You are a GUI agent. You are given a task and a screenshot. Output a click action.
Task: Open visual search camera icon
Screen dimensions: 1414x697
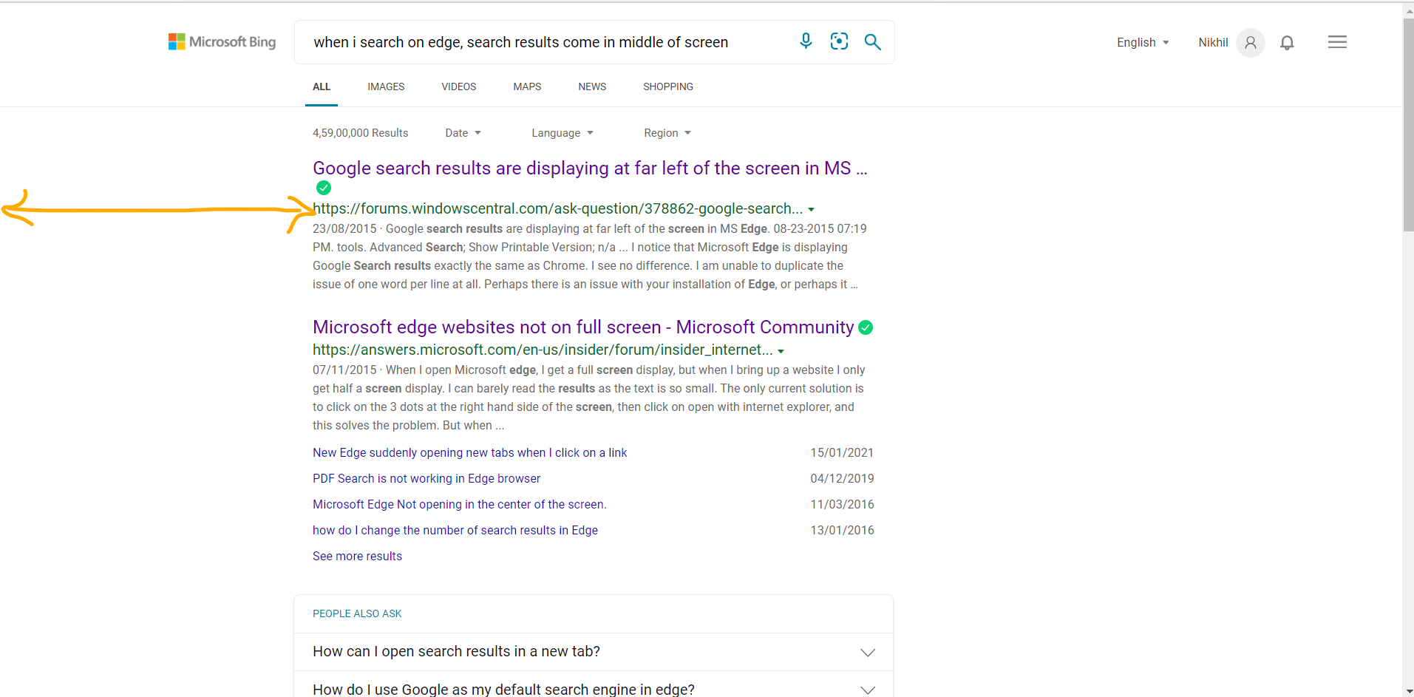839,41
